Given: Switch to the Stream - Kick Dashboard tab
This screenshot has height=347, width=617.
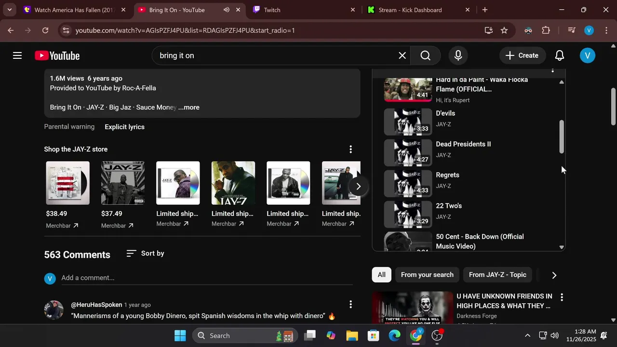Looking at the screenshot, I should pyautogui.click(x=418, y=10).
